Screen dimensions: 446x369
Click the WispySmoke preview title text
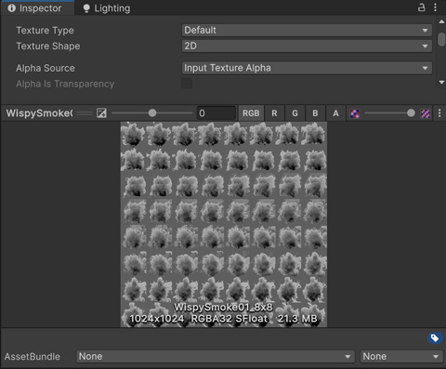[39, 113]
